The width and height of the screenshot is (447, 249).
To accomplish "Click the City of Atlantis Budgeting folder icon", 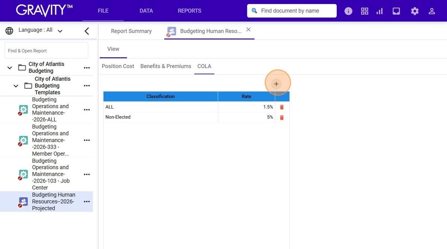I will coord(22,68).
